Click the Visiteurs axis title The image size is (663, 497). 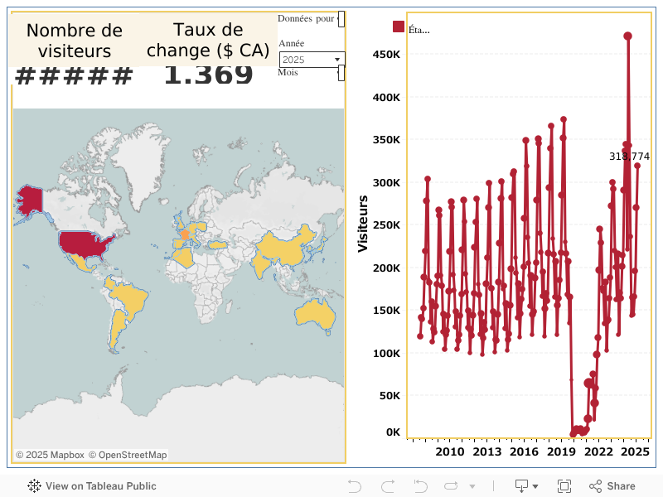click(x=362, y=224)
